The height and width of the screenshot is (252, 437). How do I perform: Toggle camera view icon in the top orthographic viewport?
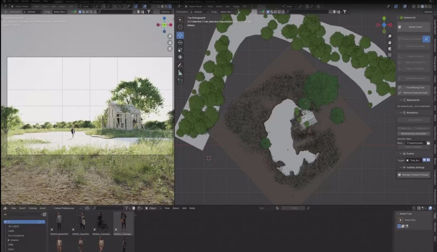click(x=390, y=49)
